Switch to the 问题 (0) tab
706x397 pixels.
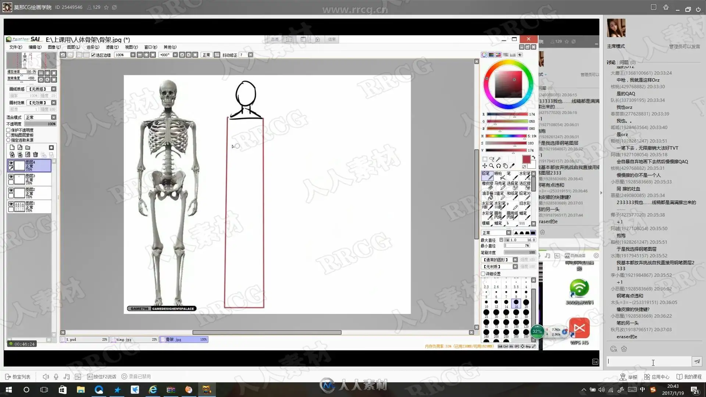[x=628, y=62]
